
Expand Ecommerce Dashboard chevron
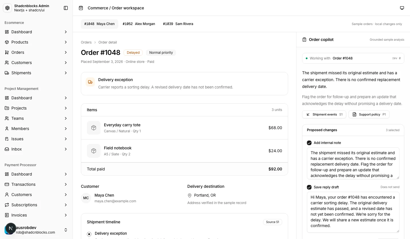tap(66, 32)
